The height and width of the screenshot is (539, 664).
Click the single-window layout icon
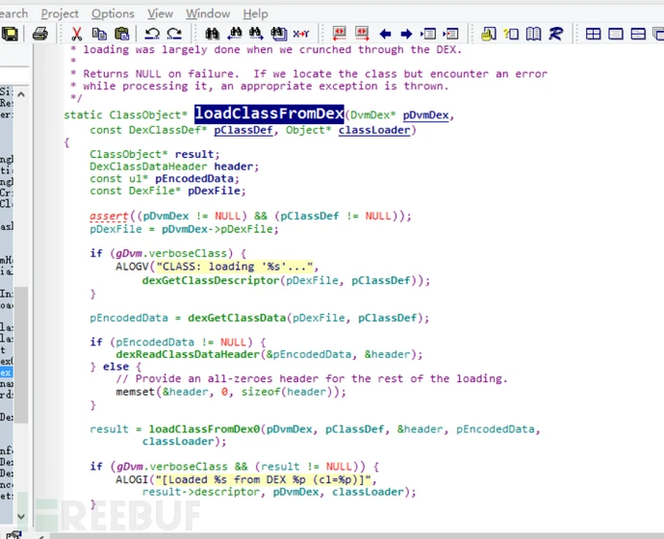616,34
